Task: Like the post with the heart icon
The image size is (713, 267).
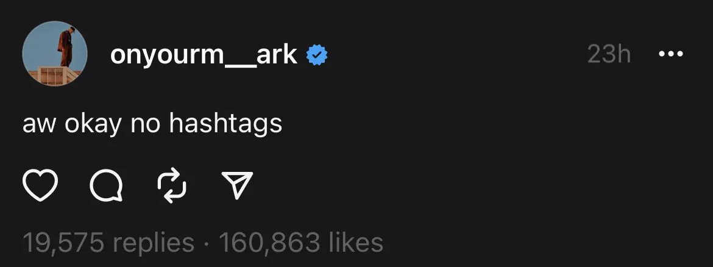Action: click(40, 186)
